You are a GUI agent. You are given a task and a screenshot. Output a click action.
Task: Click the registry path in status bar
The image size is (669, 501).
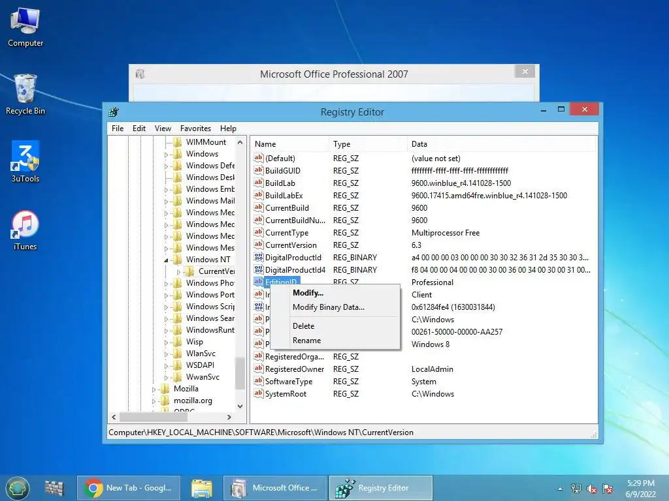(x=261, y=433)
